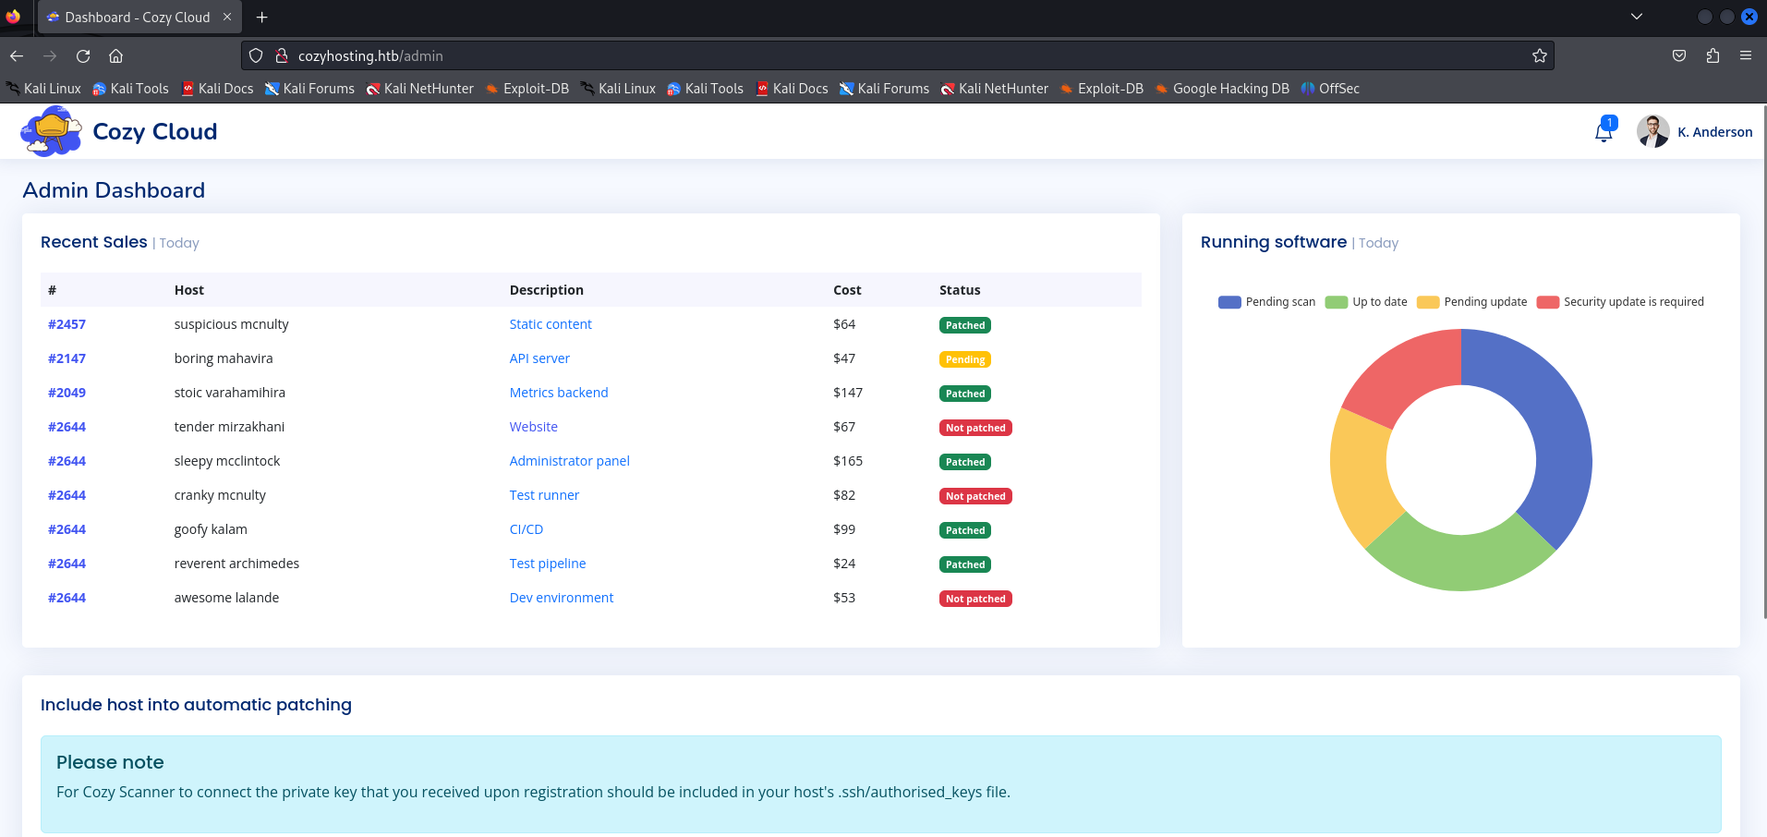
Task: Click the address bar URL field
Action: coord(896,56)
